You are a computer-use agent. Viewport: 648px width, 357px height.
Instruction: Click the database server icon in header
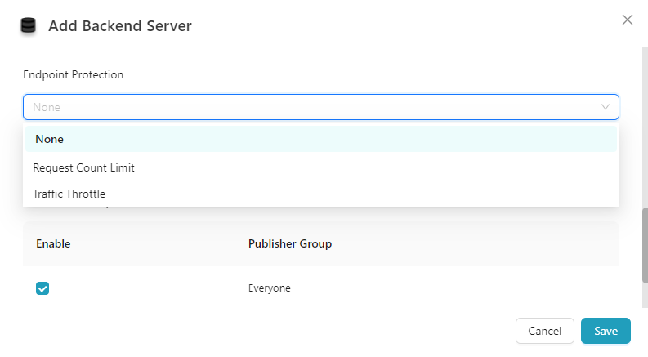(x=29, y=26)
